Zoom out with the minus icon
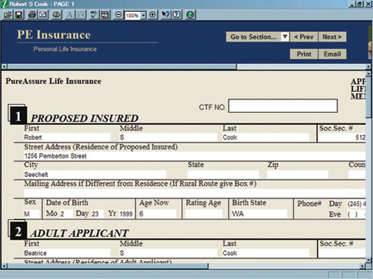Screen dimensions: 373x279 [x=119, y=15]
